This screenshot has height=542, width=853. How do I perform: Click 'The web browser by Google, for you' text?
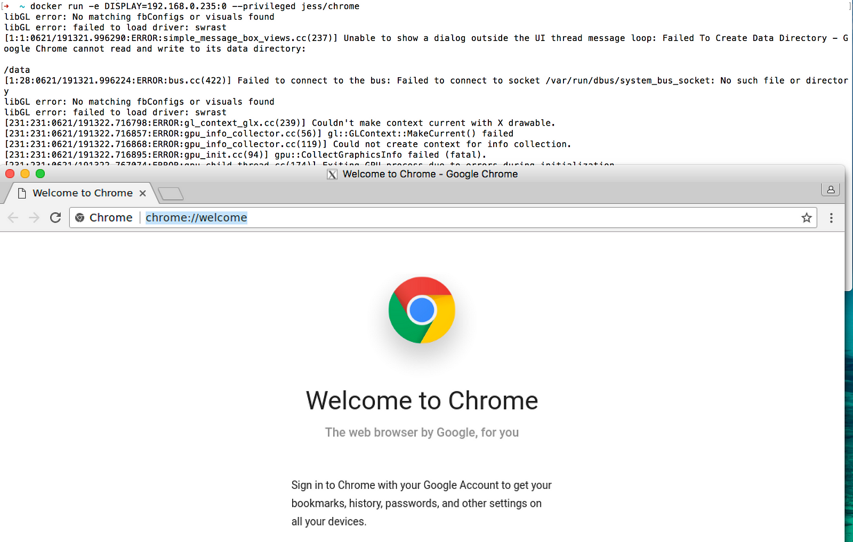(x=422, y=432)
